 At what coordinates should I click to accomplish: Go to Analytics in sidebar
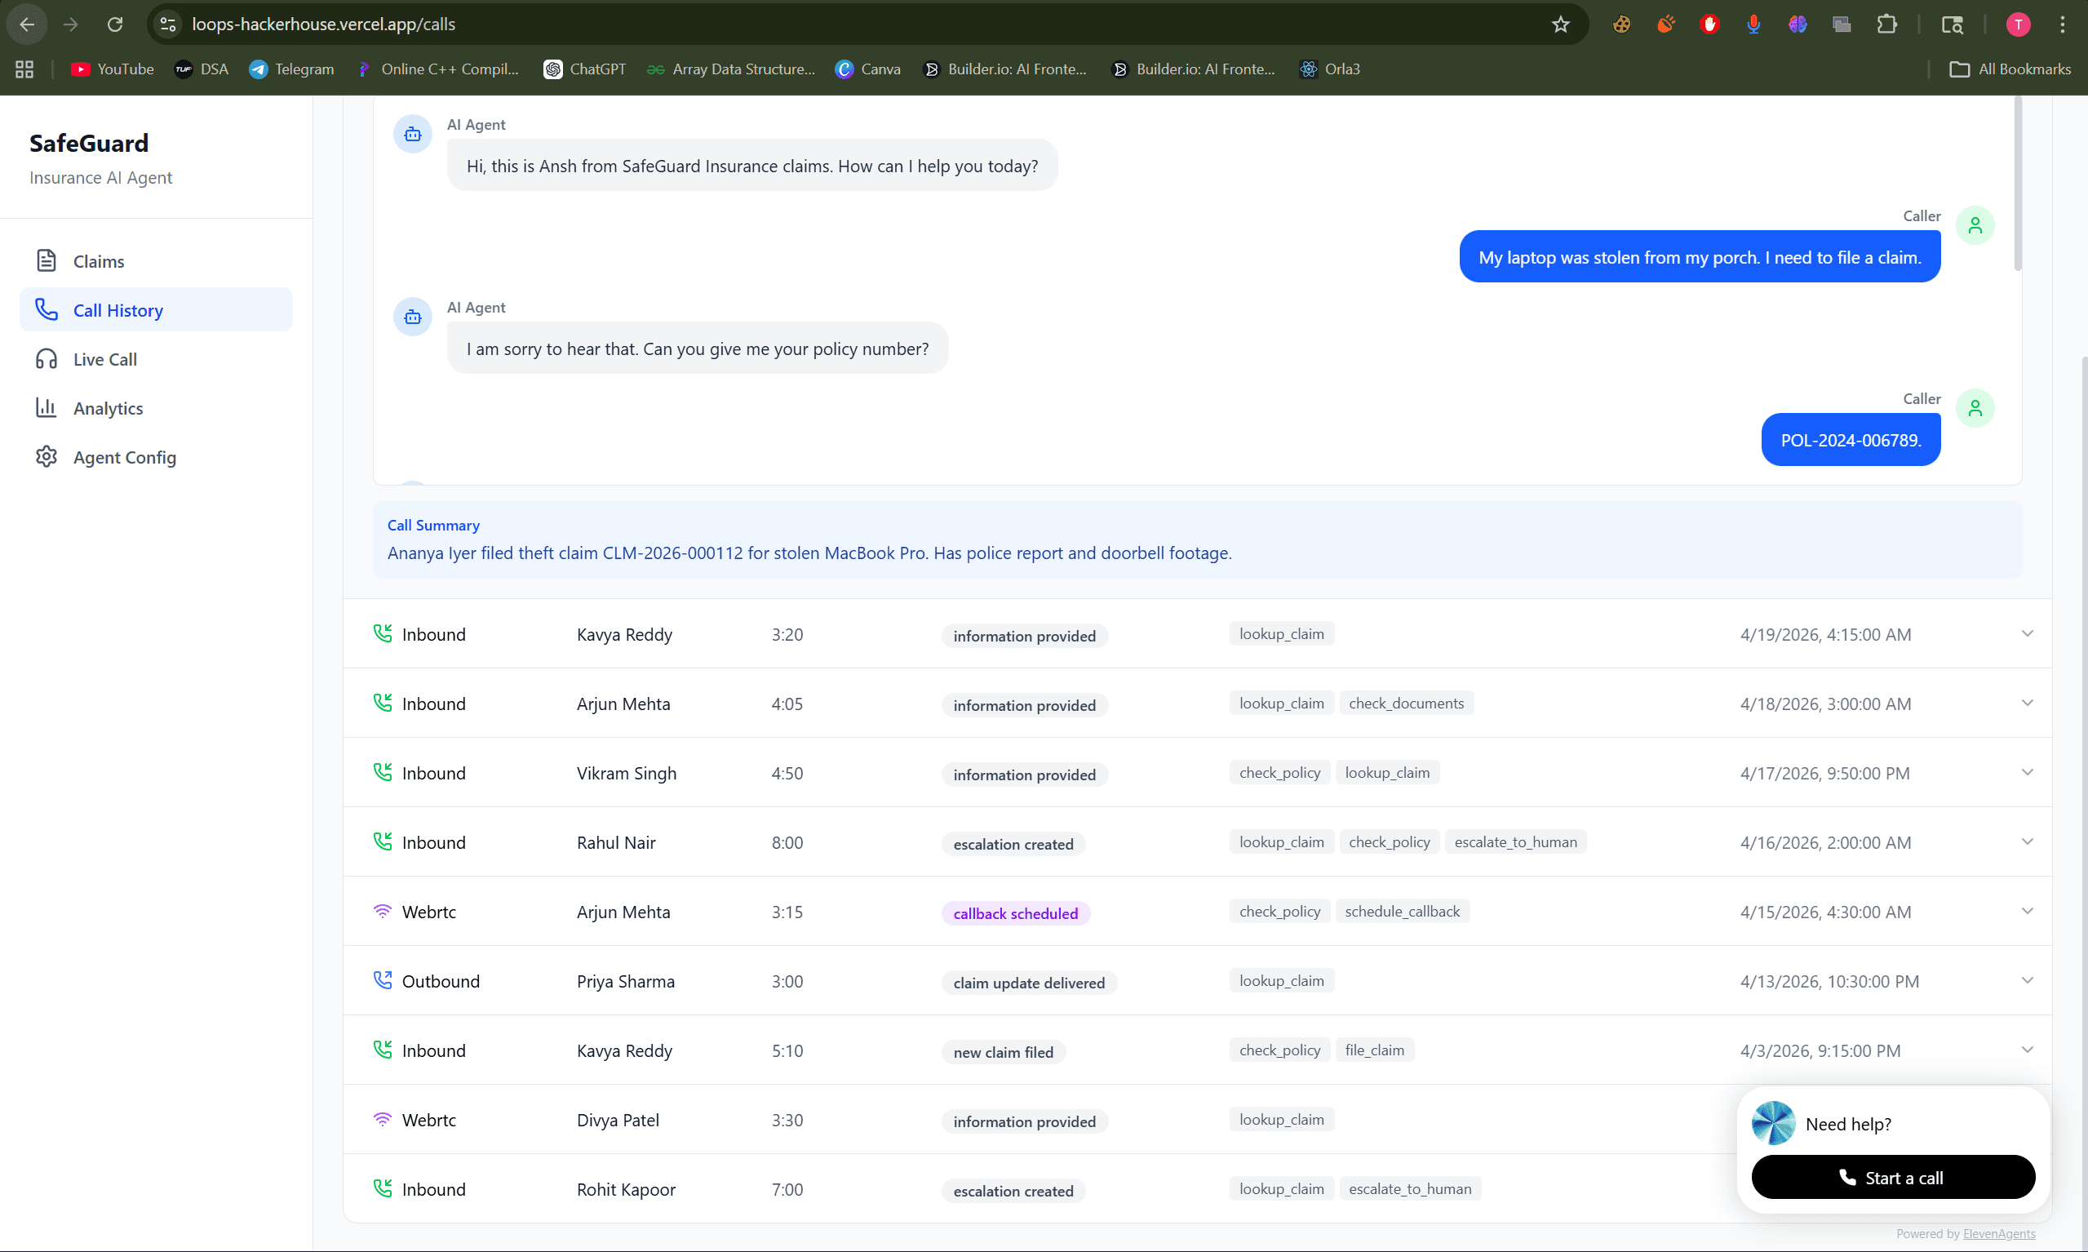[156, 408]
